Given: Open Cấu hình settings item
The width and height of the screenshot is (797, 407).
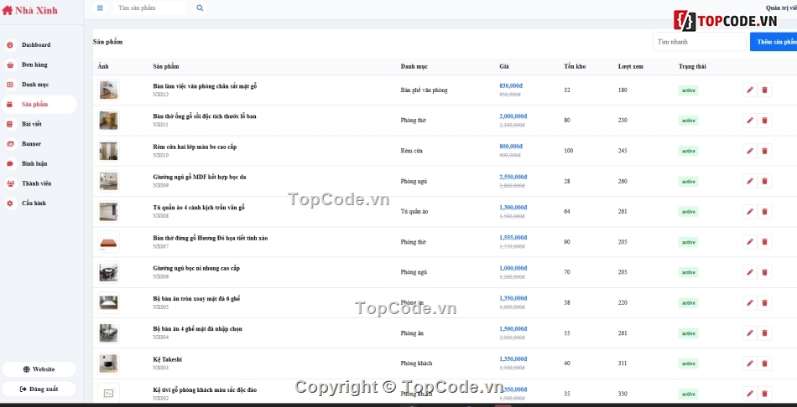Looking at the screenshot, I should (x=39, y=203).
